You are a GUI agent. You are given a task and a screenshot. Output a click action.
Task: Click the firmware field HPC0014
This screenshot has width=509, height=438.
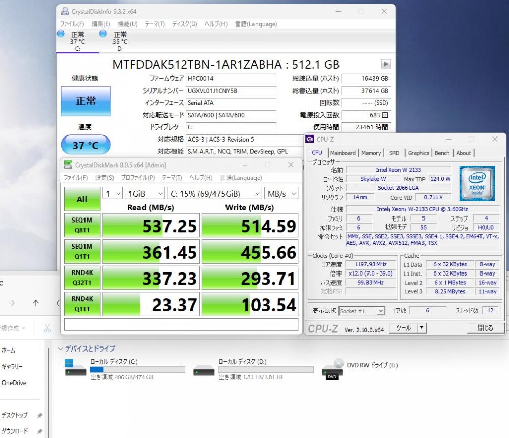pyautogui.click(x=231, y=78)
